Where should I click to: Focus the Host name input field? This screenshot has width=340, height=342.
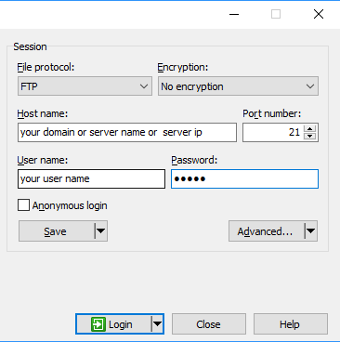click(x=127, y=133)
